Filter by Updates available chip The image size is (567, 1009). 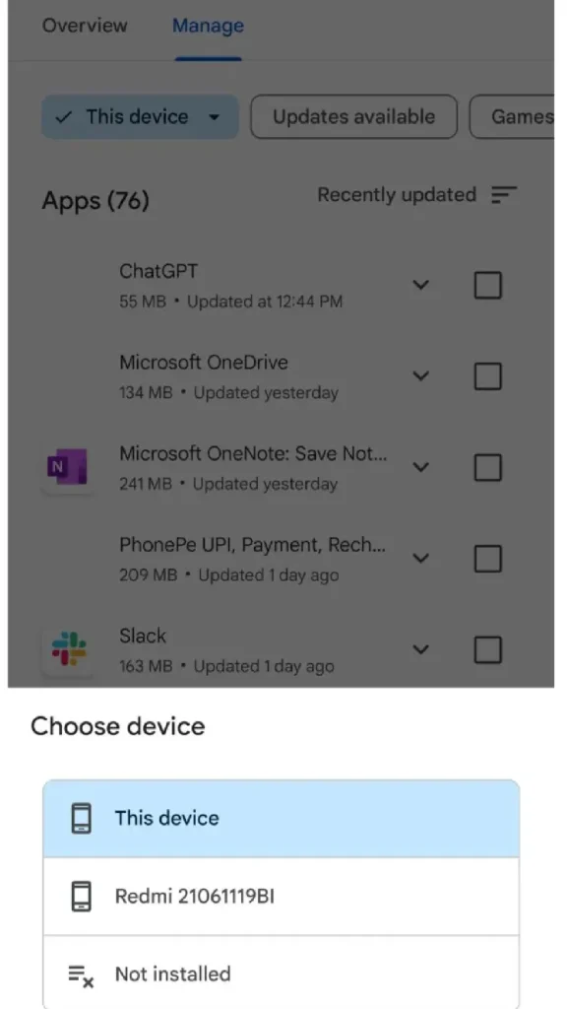coord(353,117)
